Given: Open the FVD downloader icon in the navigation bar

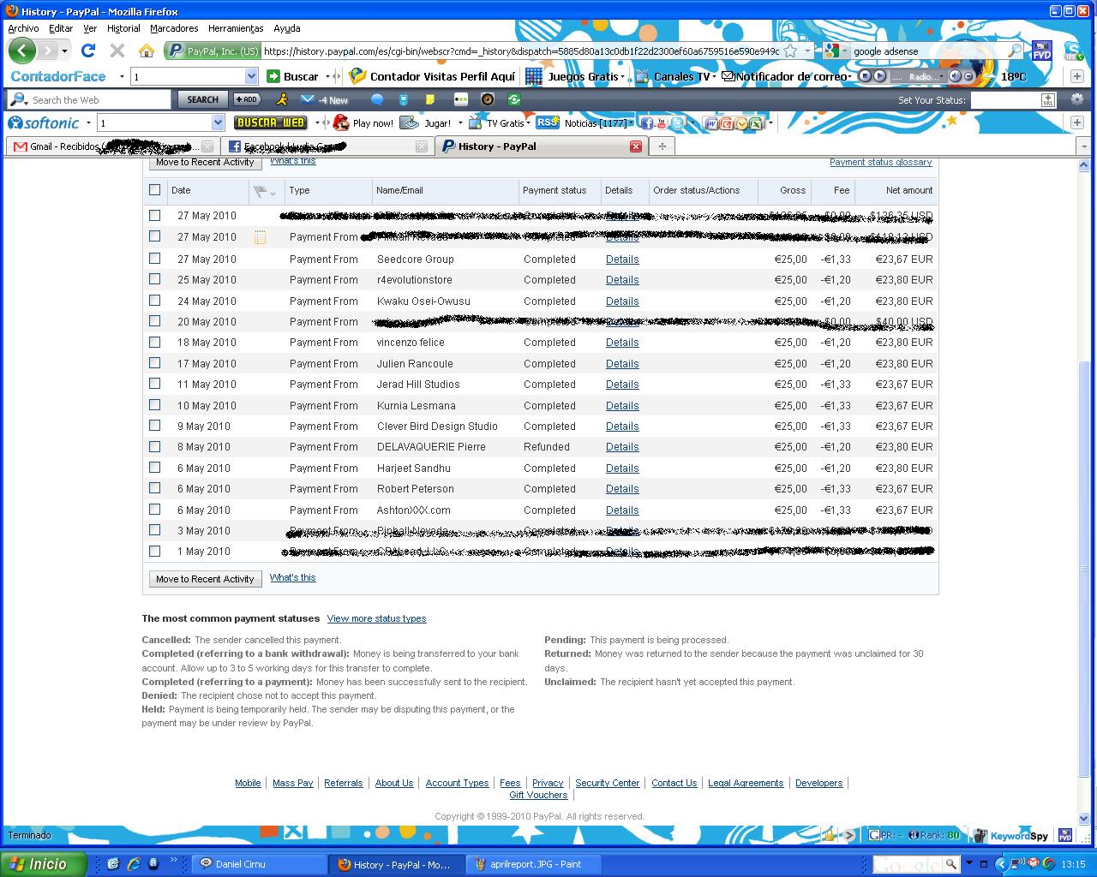Looking at the screenshot, I should (x=1041, y=51).
